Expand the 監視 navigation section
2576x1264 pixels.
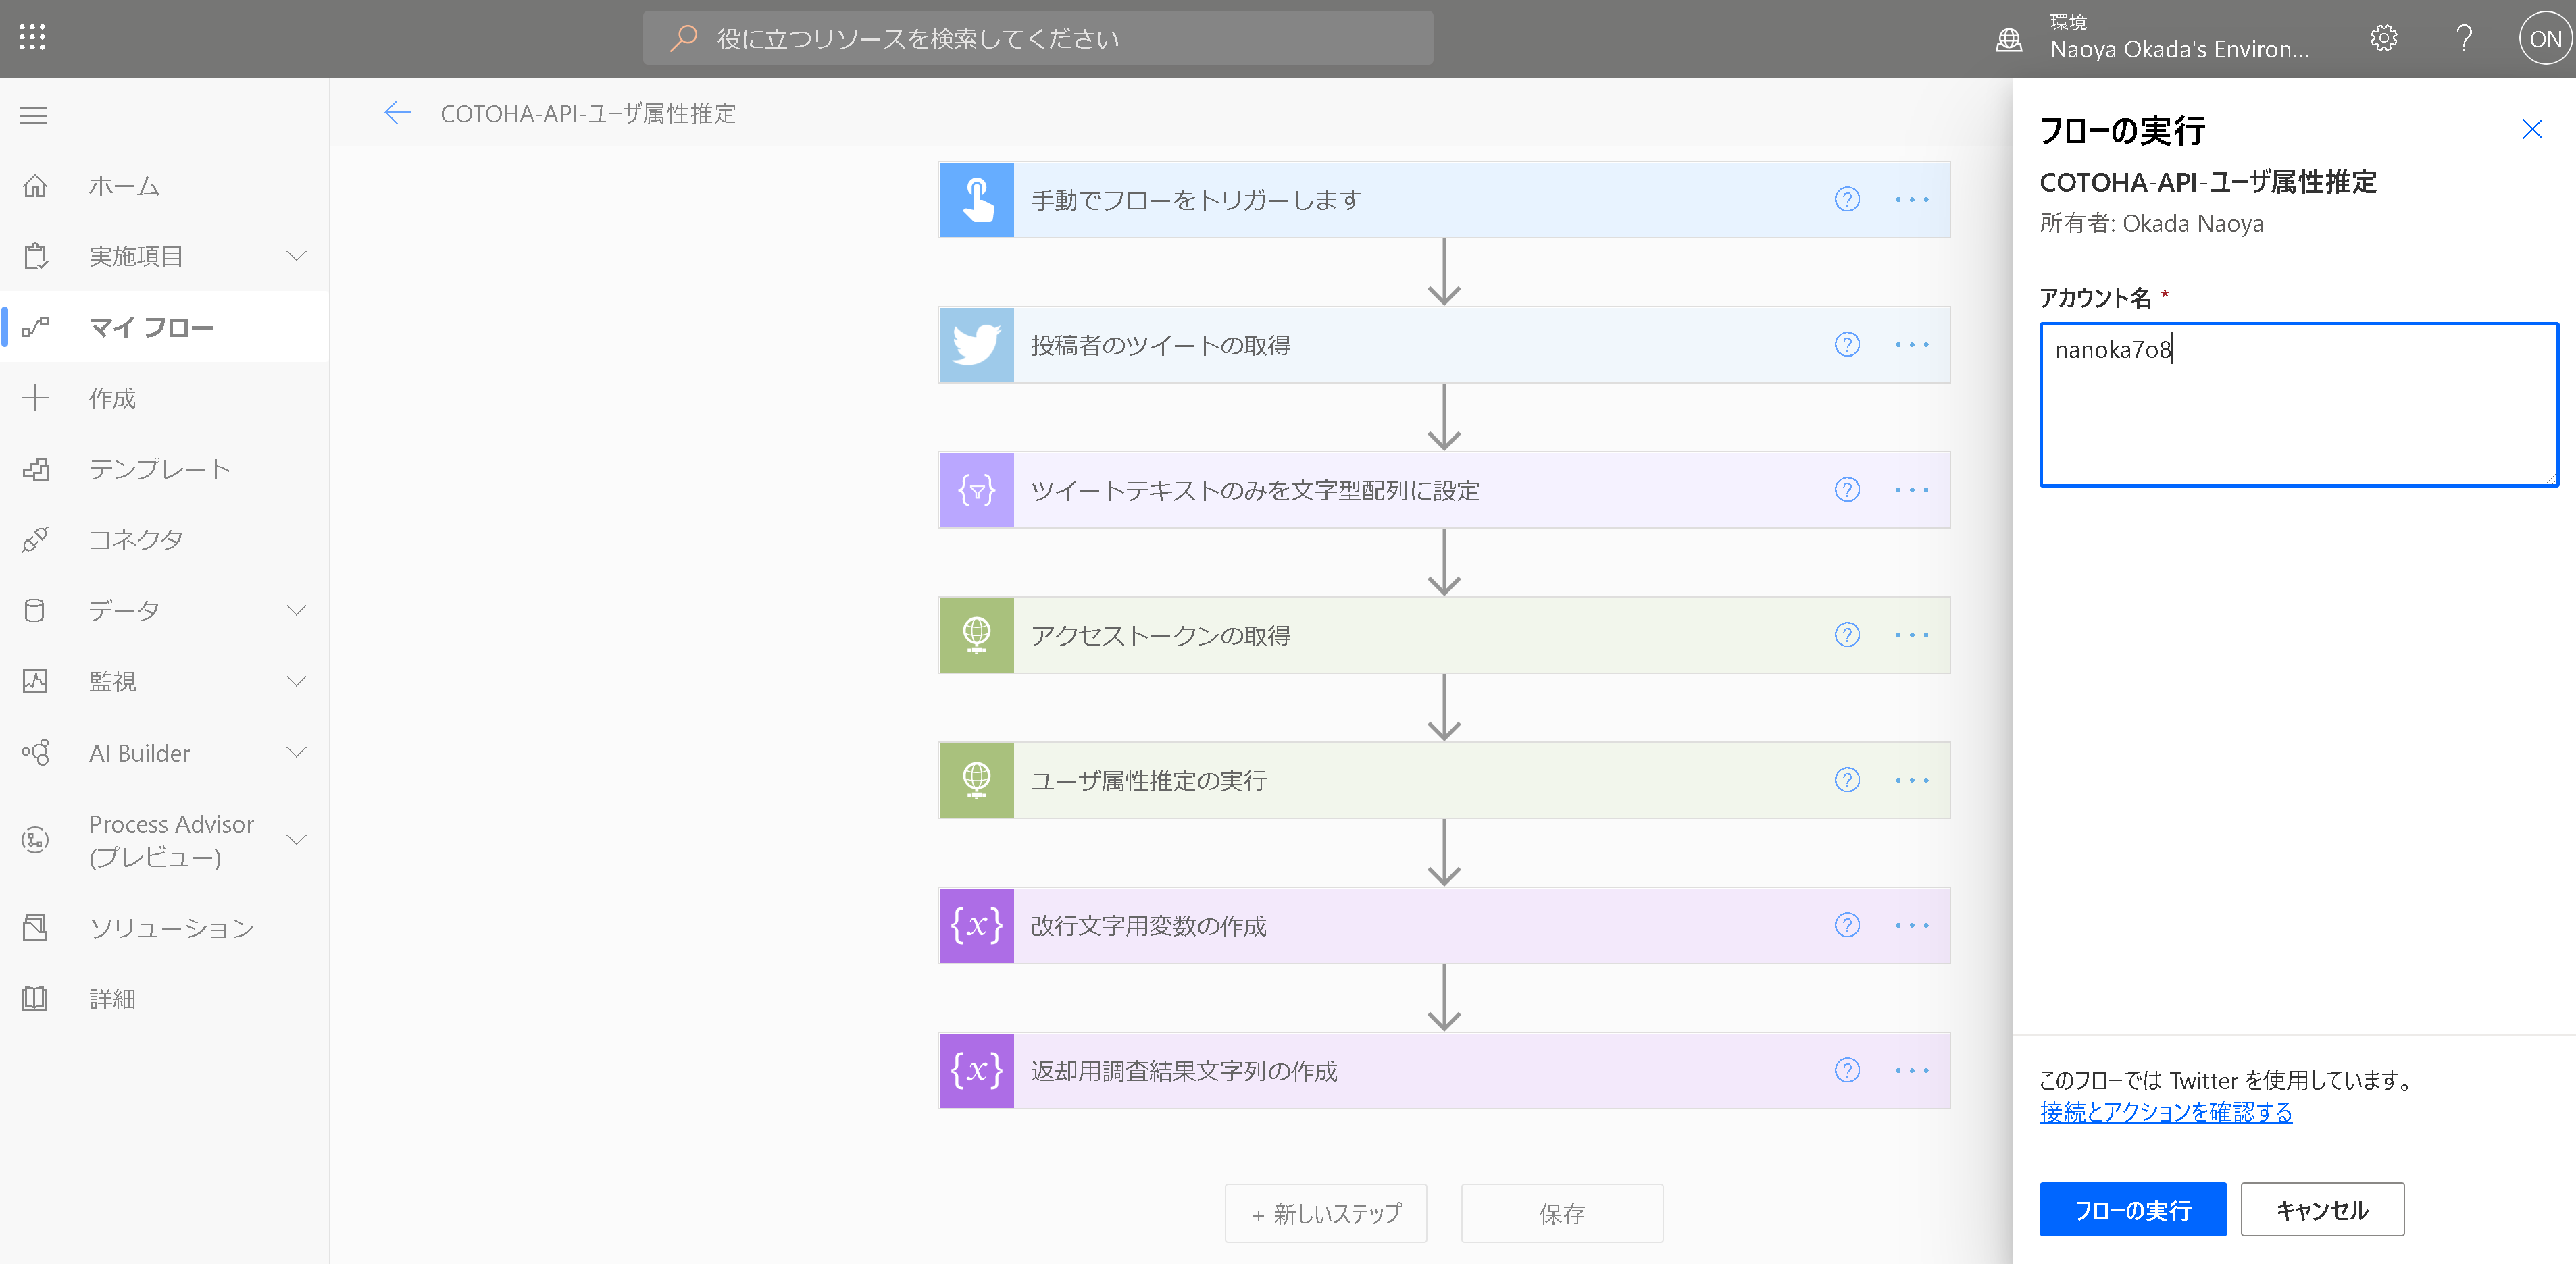point(296,681)
